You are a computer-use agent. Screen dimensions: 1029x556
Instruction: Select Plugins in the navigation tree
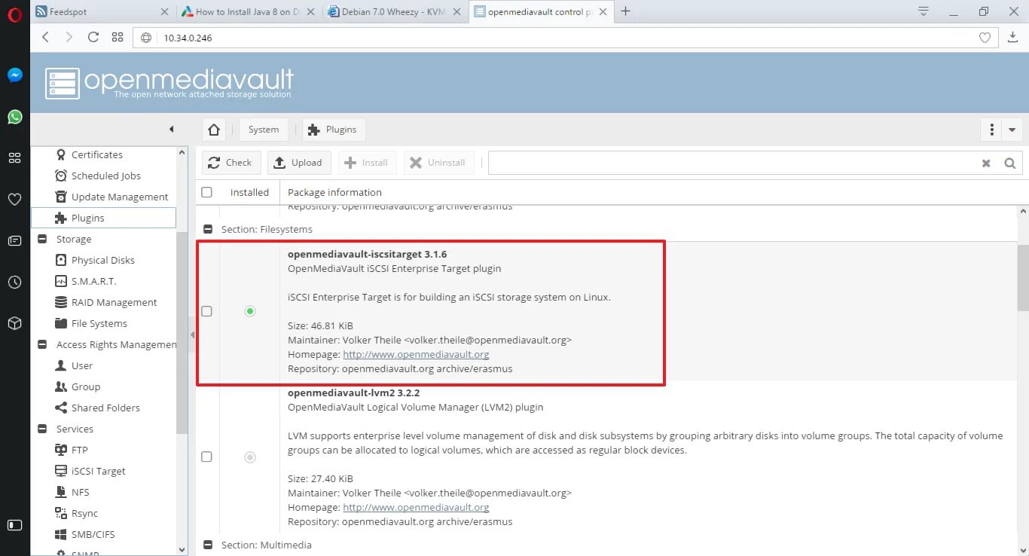click(103, 218)
